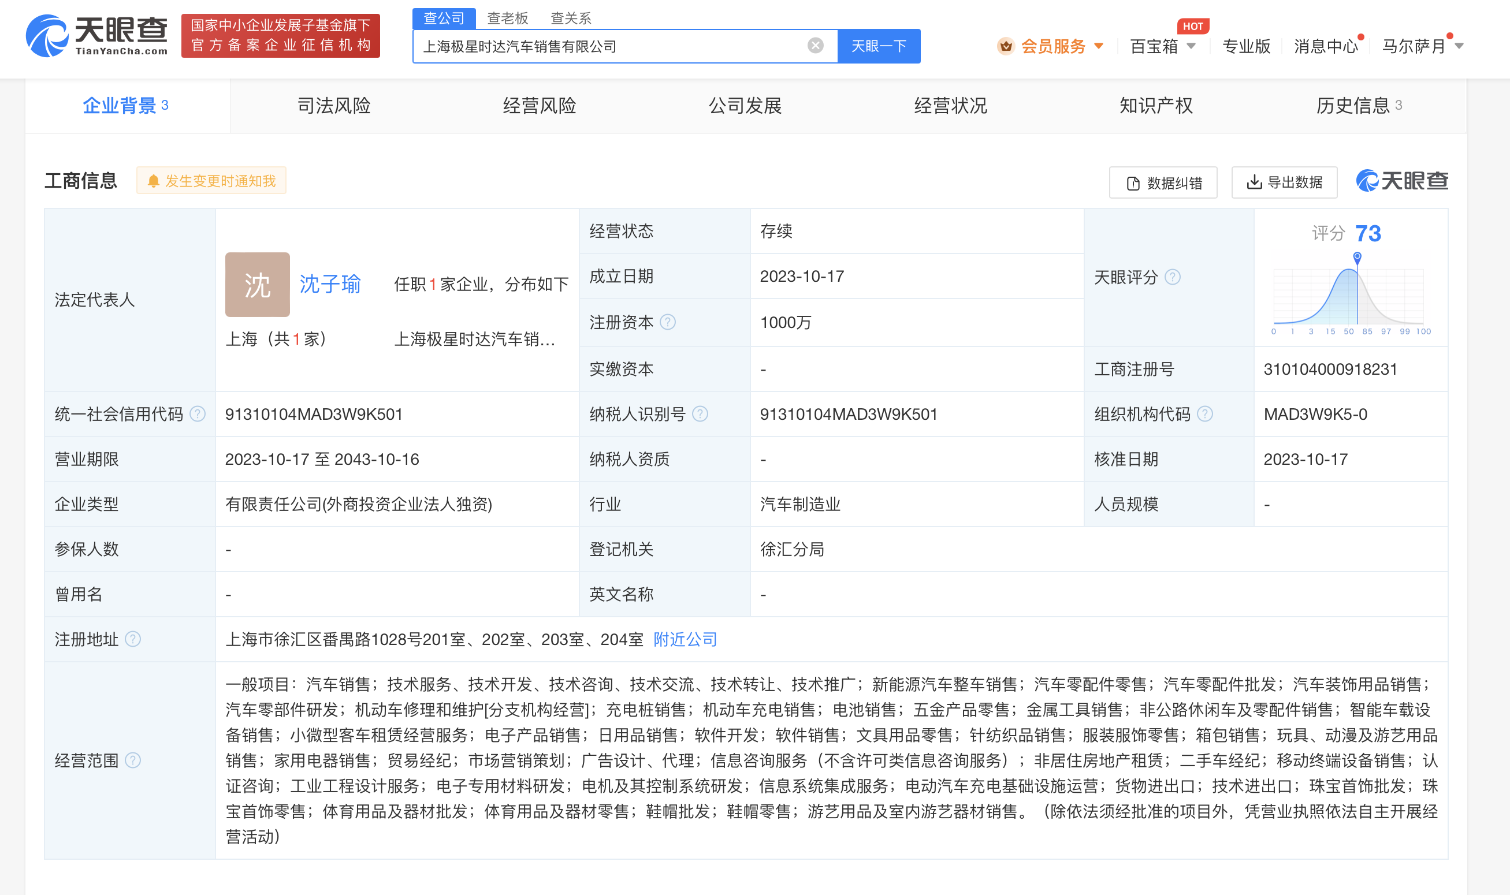Select the 公司发展 tab
The image size is (1510, 895).
pyautogui.click(x=745, y=106)
